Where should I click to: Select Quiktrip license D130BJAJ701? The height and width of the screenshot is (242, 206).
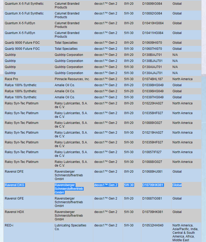tap(152, 61)
